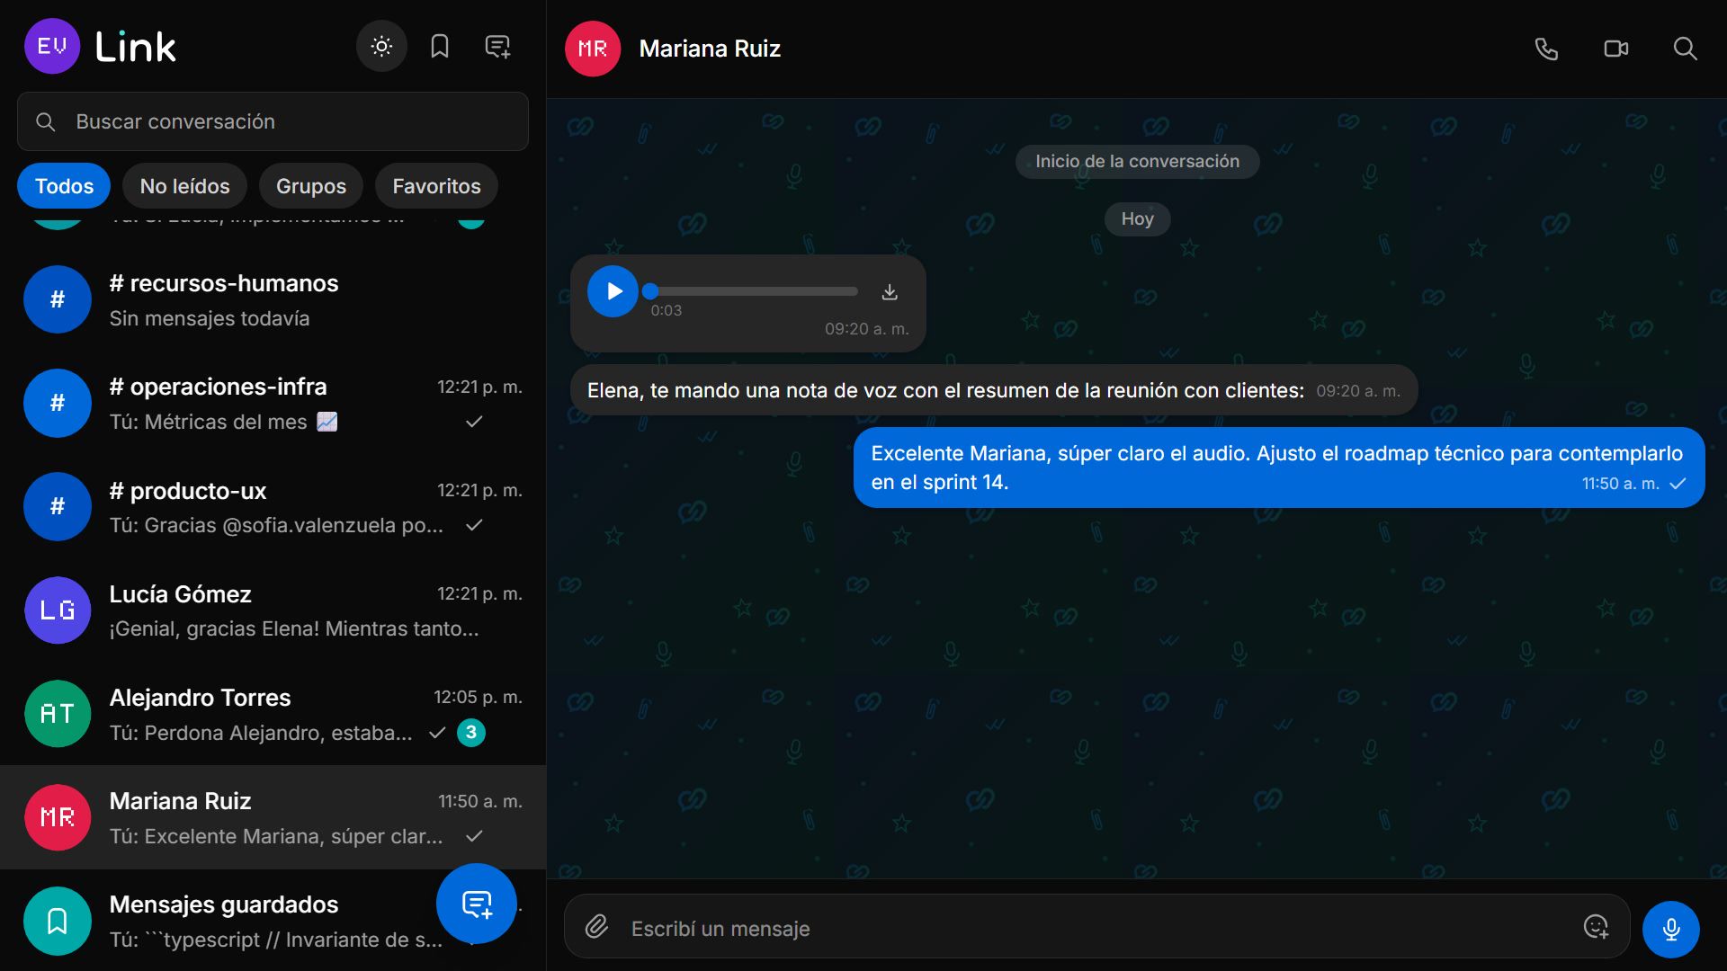
Task: Click the Link app logo text
Action: [135, 47]
